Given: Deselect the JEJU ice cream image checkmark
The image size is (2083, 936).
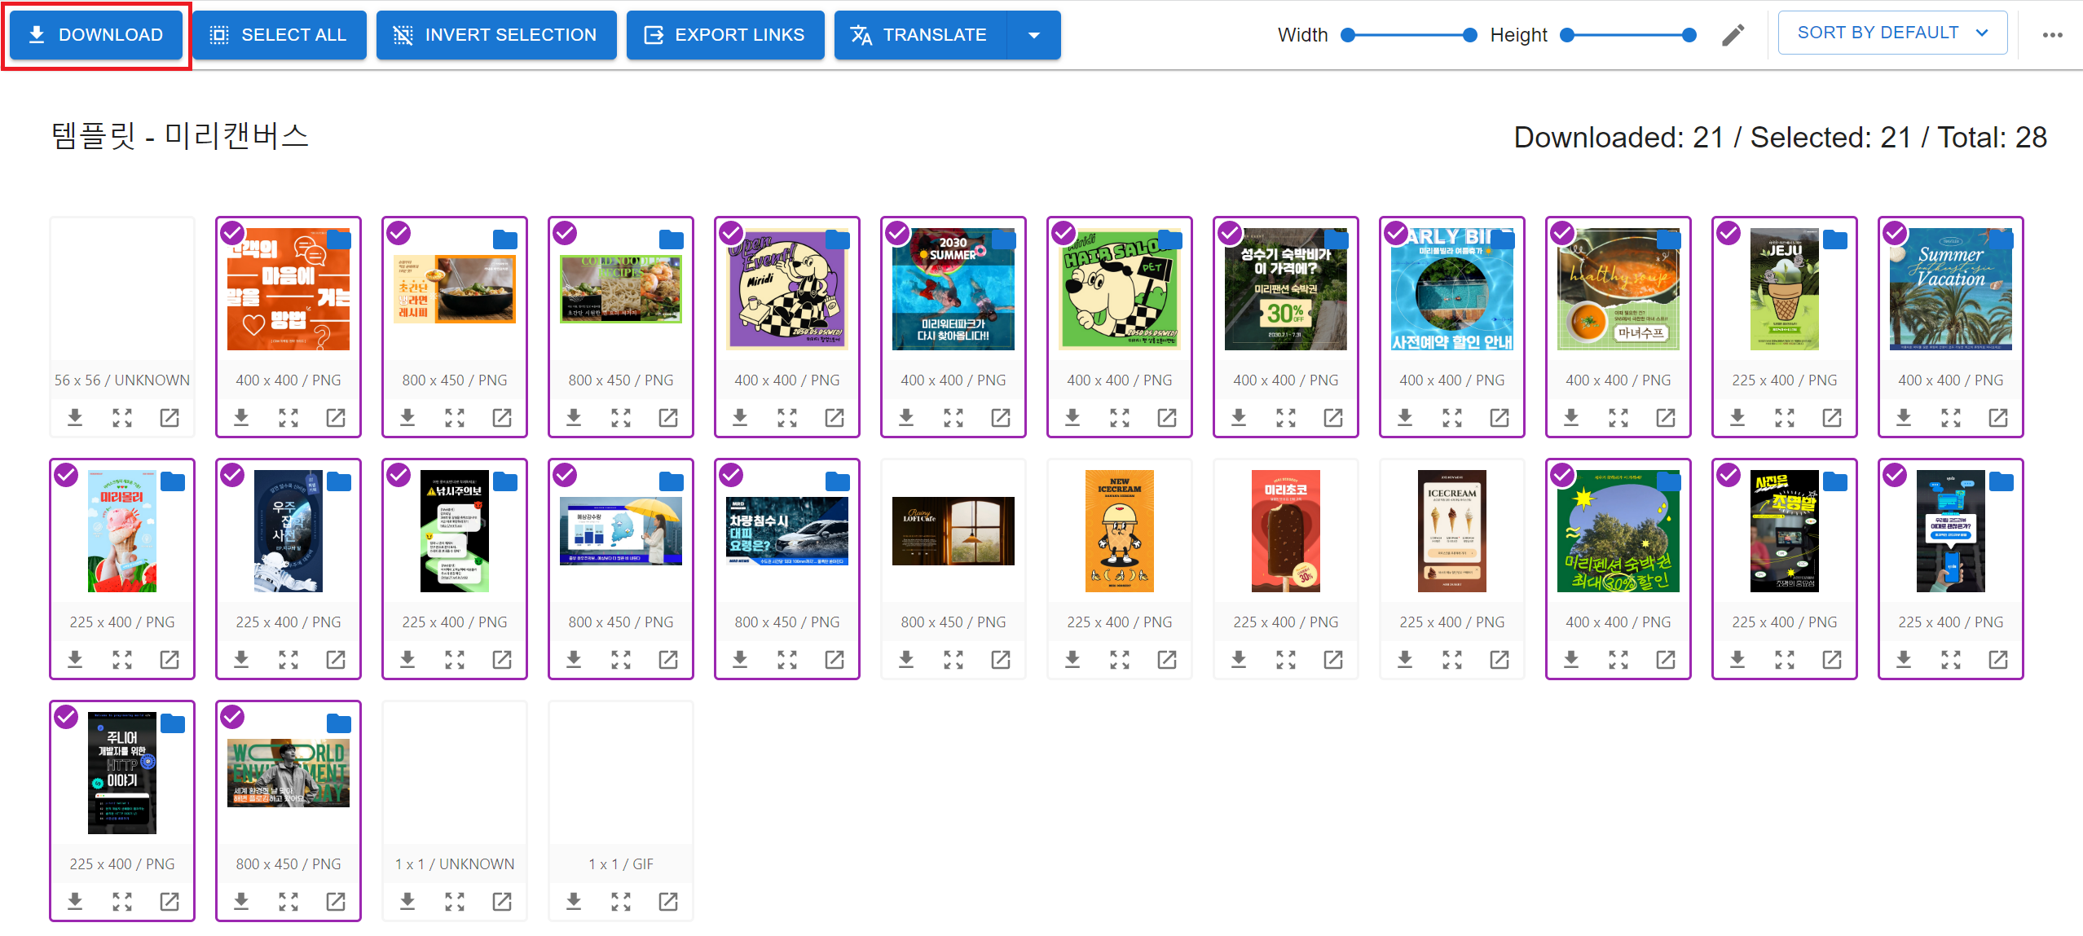Looking at the screenshot, I should pyautogui.click(x=1729, y=234).
